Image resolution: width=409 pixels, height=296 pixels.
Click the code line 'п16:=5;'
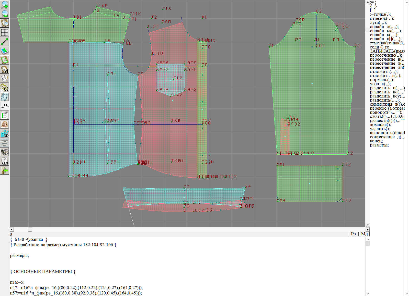point(17,282)
